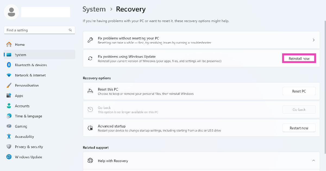Expand Fix problems without resetting chevron

coord(314,40)
